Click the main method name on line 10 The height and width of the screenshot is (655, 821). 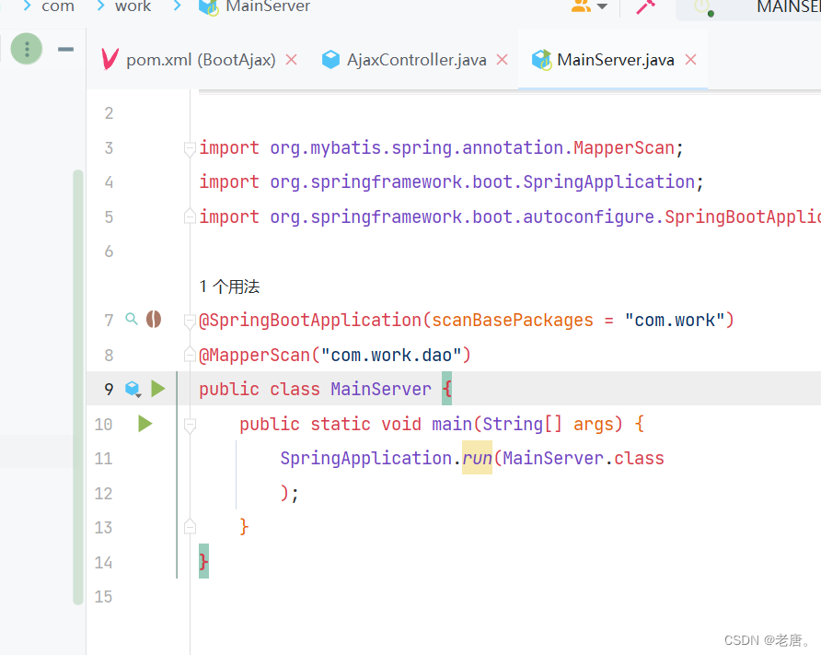[x=452, y=424]
